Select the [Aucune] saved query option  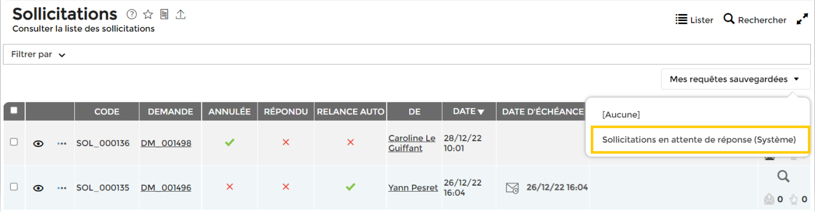click(621, 114)
